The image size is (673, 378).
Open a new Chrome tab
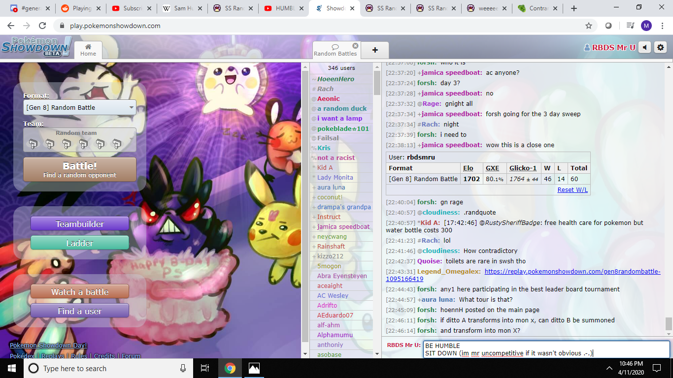573,8
